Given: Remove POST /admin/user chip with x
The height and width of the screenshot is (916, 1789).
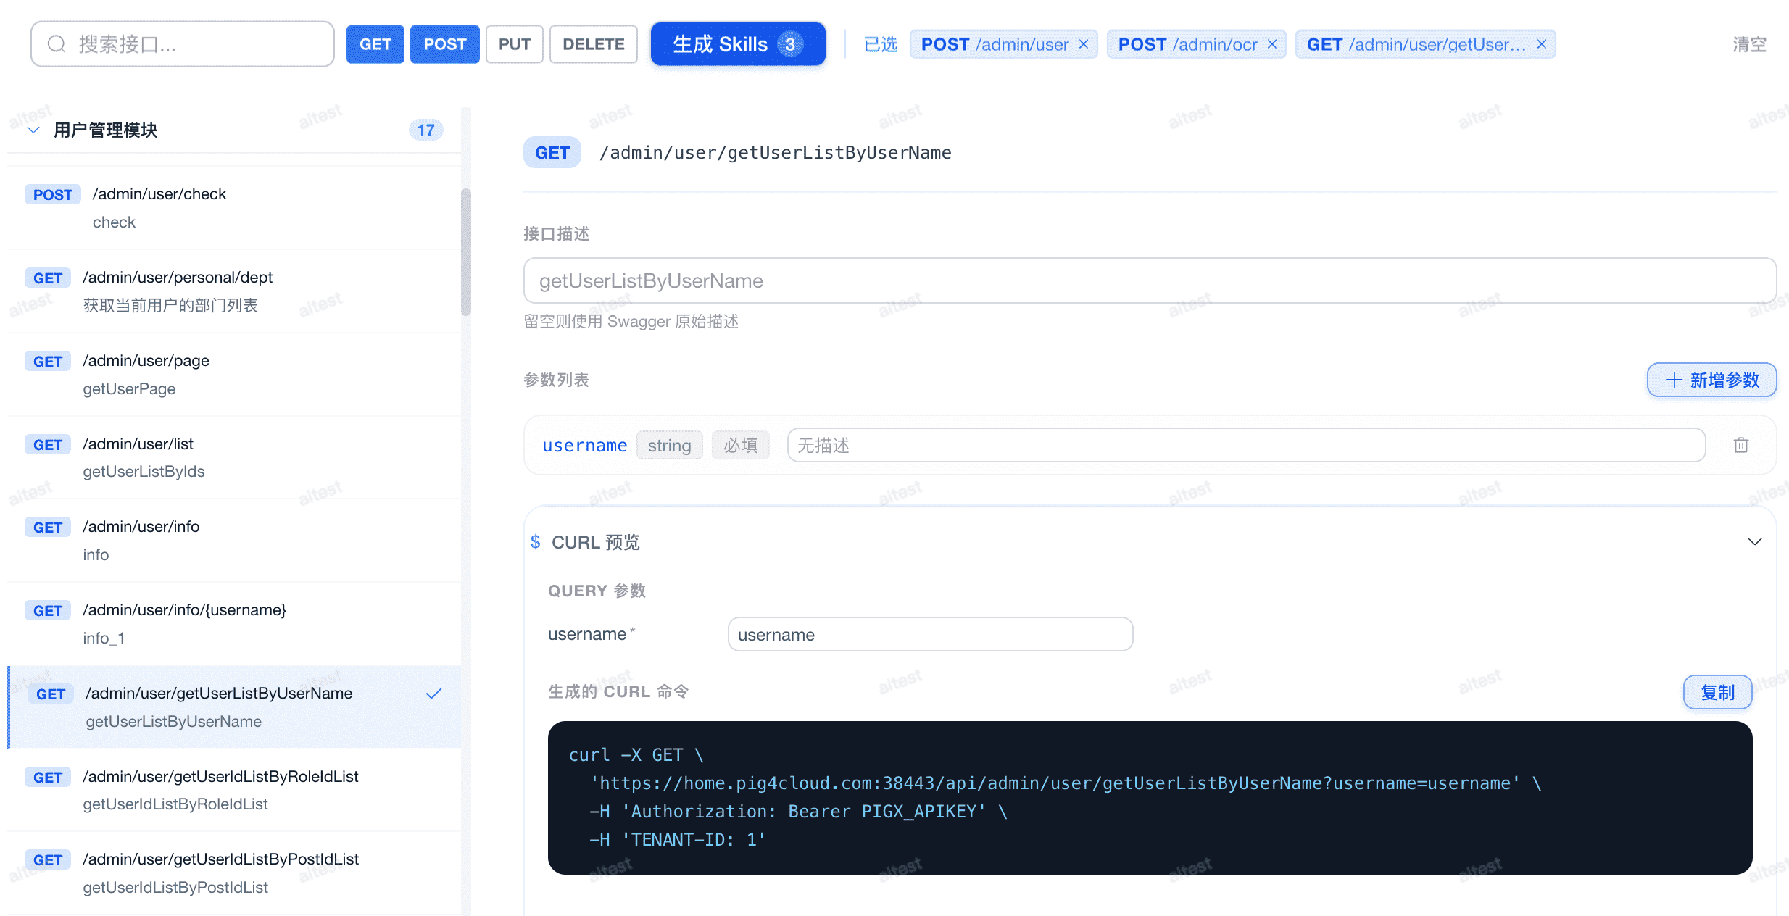Looking at the screenshot, I should [1084, 44].
